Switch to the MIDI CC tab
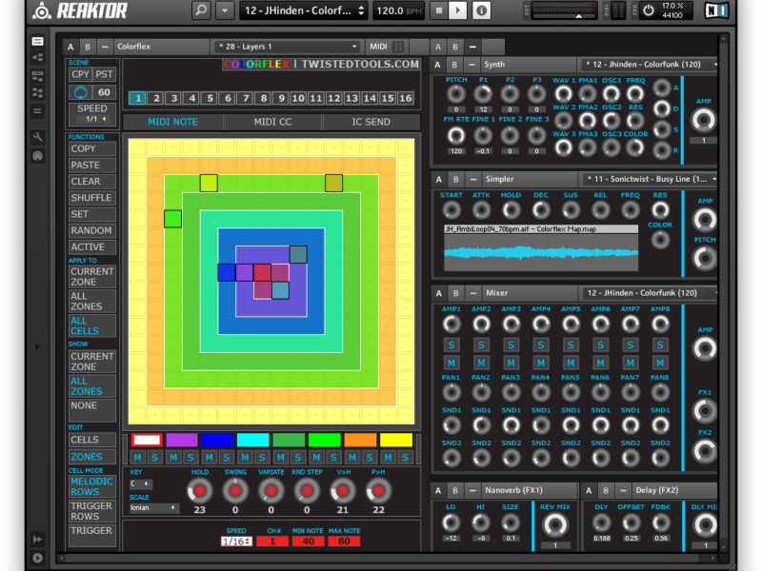The width and height of the screenshot is (762, 571). pos(272,122)
